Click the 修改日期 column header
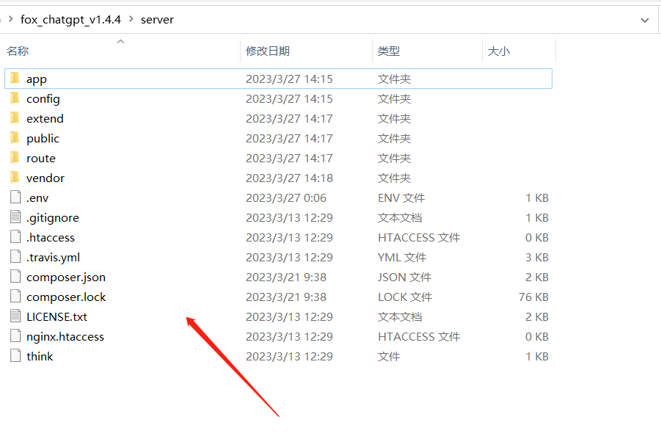The height and width of the screenshot is (439, 661). point(267,51)
